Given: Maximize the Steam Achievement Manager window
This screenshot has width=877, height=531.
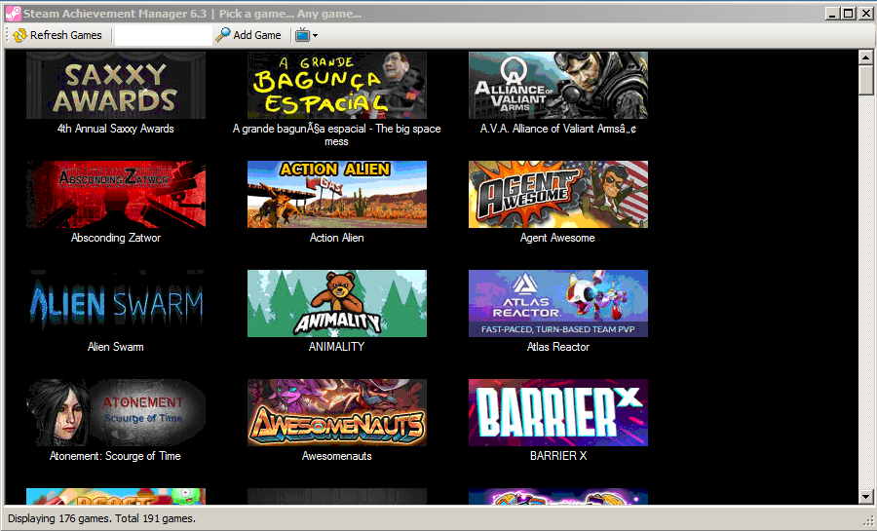Looking at the screenshot, I should pyautogui.click(x=849, y=14).
